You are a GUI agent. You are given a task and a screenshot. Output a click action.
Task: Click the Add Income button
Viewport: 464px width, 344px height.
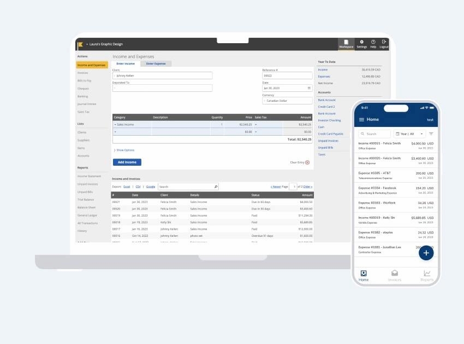click(127, 162)
